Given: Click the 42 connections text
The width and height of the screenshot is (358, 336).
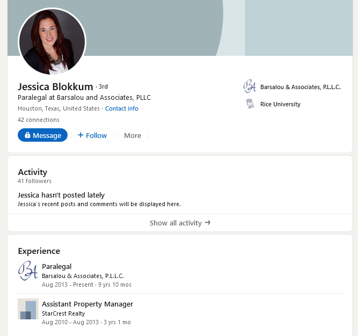Looking at the screenshot, I should [x=39, y=120].
